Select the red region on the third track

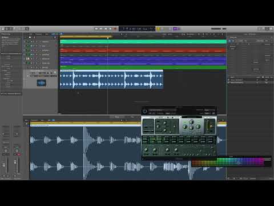pyautogui.click(x=143, y=50)
